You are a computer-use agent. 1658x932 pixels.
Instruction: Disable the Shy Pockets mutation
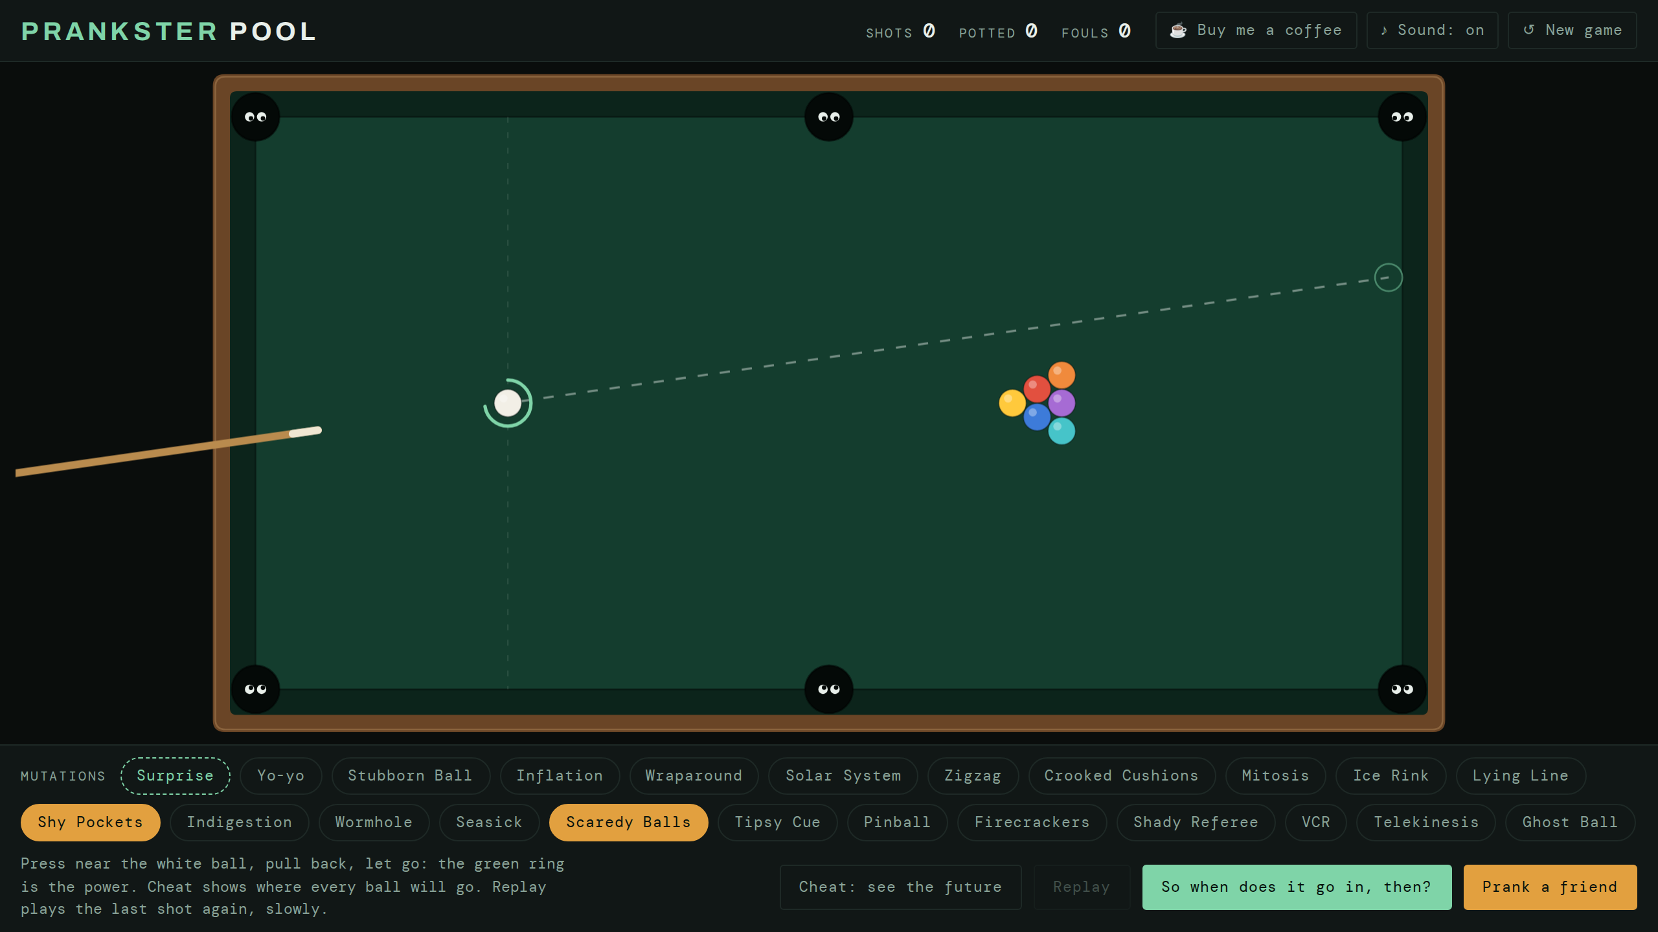[x=91, y=823]
